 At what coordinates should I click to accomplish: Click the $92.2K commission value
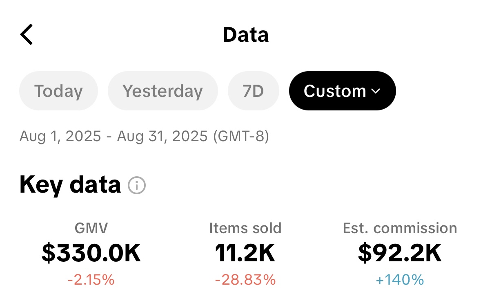(x=400, y=253)
